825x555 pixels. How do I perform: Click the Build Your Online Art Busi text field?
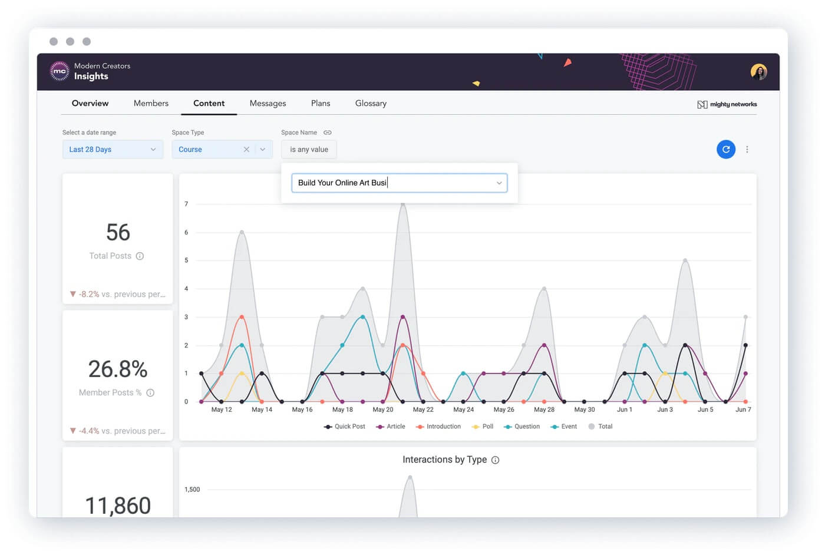click(400, 183)
